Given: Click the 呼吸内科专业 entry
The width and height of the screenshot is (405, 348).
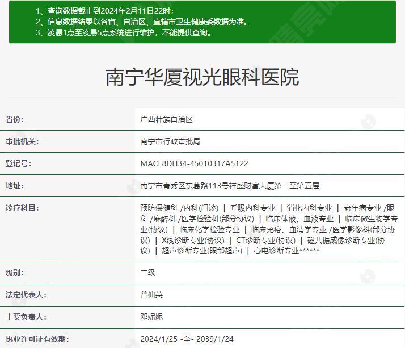Looking at the screenshot, I should [253, 208].
